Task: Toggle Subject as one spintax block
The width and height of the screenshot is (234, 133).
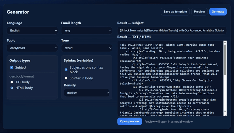Action: pyautogui.click(x=66, y=70)
